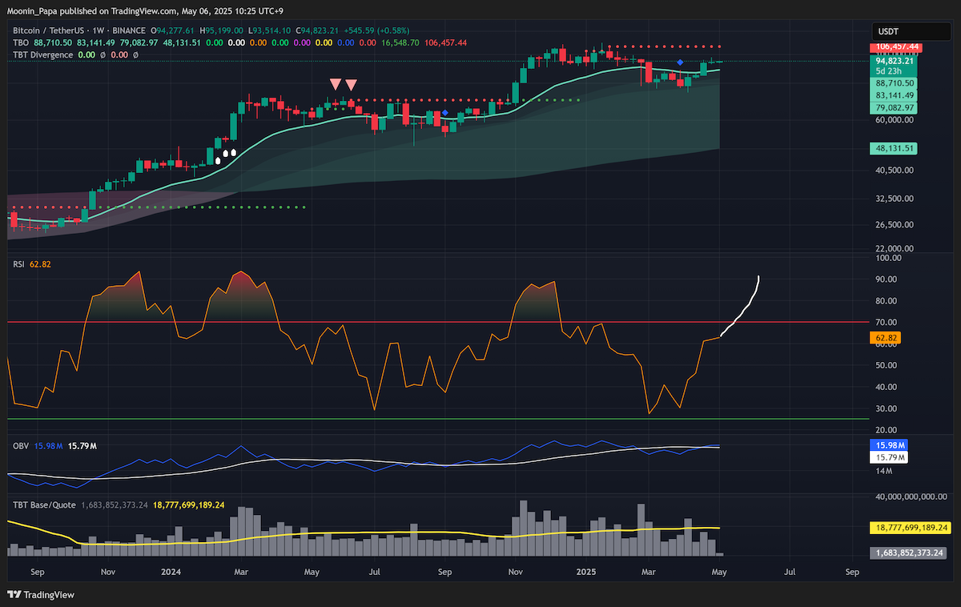The height and width of the screenshot is (607, 961).
Task: Click the TradingView logo at bottom left
Action: 41,595
